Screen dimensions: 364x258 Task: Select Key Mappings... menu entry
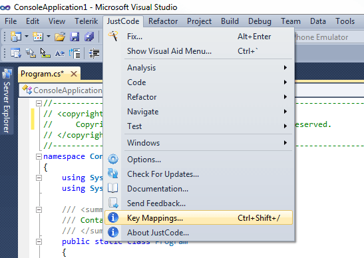[198, 218]
